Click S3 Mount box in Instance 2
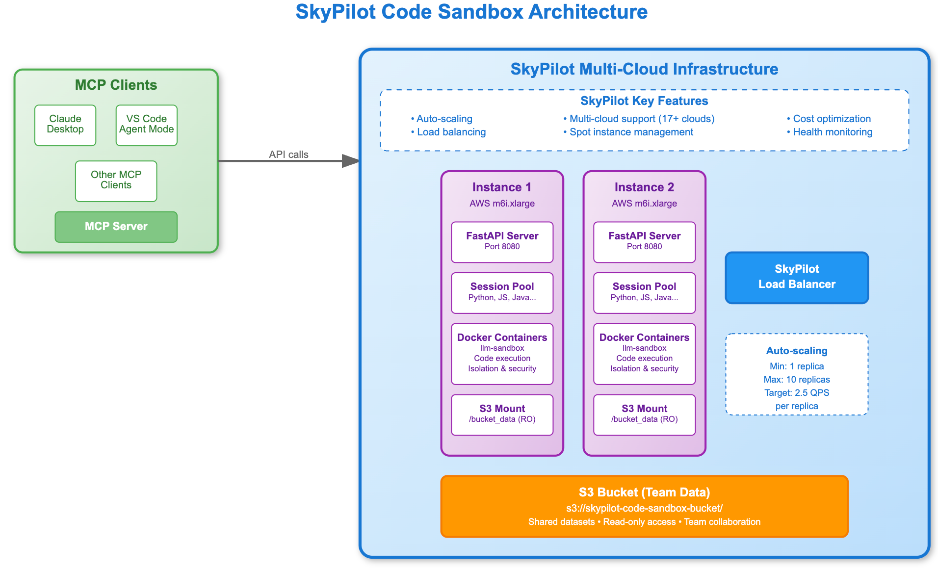Screen dimensions: 938x570 (644, 415)
